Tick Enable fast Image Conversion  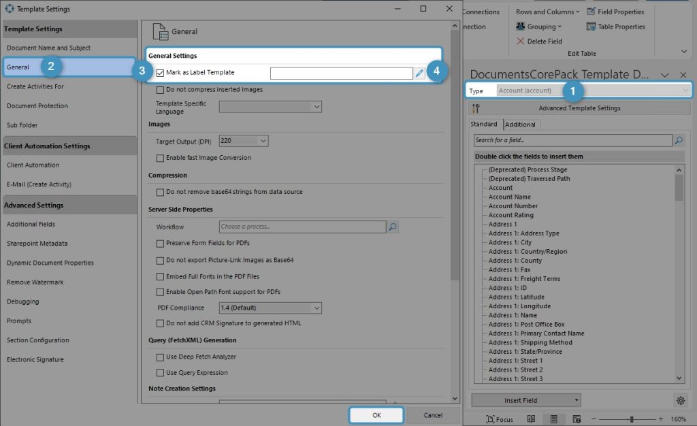tap(160, 158)
